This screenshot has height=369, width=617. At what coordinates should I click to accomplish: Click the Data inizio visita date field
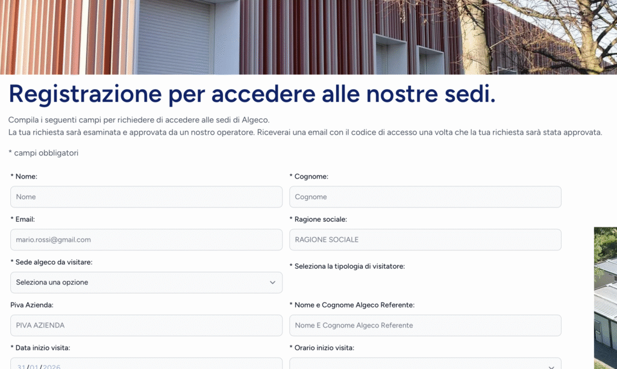tap(146, 364)
